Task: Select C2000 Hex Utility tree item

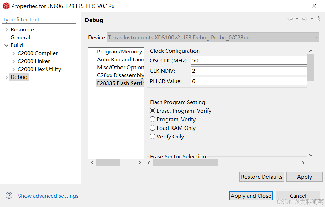Action: coord(39,69)
